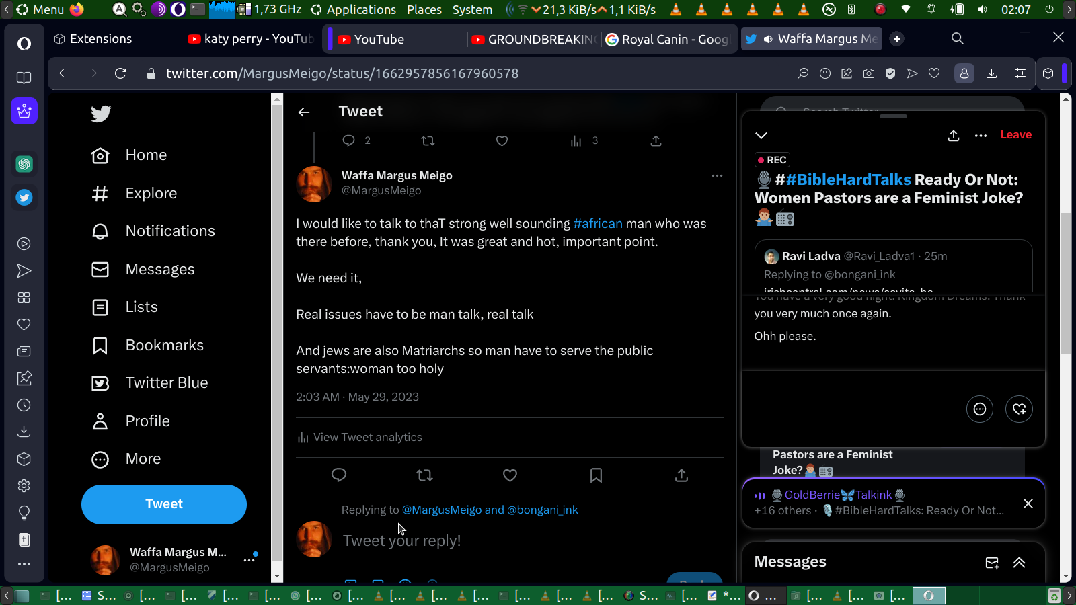Open the Opera menu logo in sidebar

click(24, 44)
